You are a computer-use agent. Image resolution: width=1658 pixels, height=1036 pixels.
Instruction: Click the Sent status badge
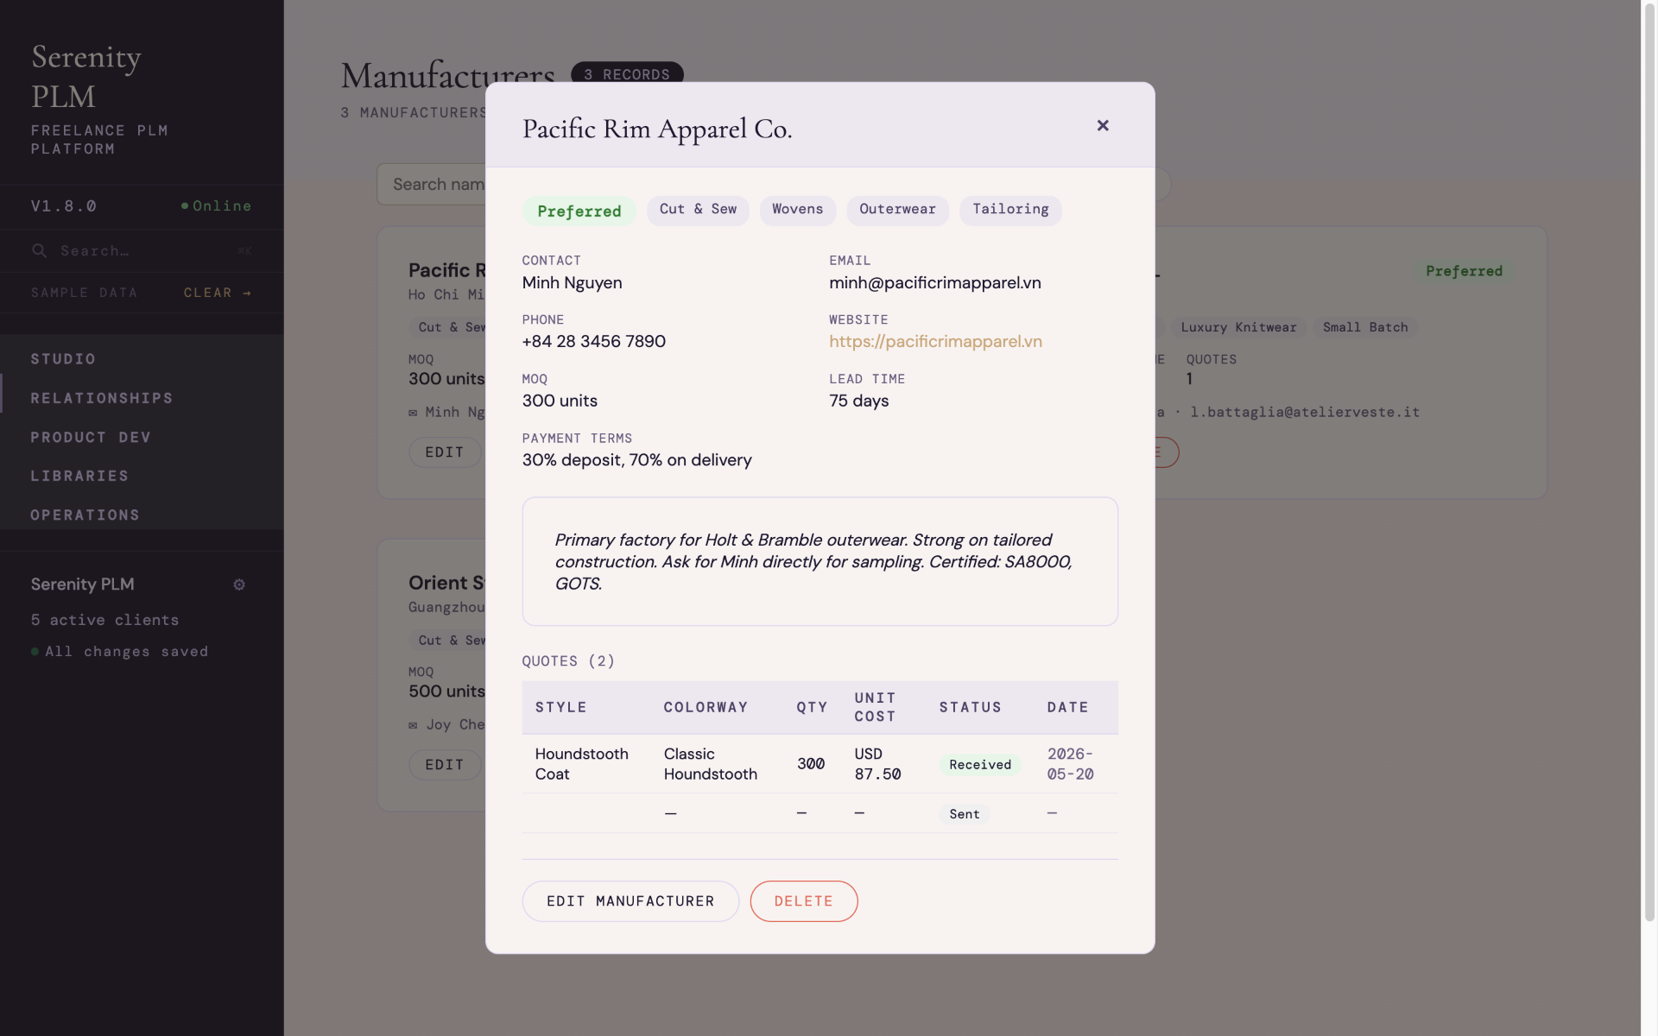pos(965,813)
